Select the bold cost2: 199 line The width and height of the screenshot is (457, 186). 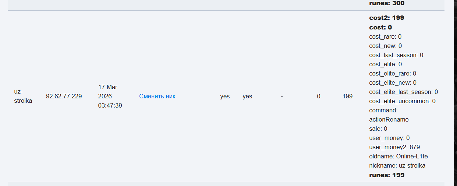coord(387,18)
